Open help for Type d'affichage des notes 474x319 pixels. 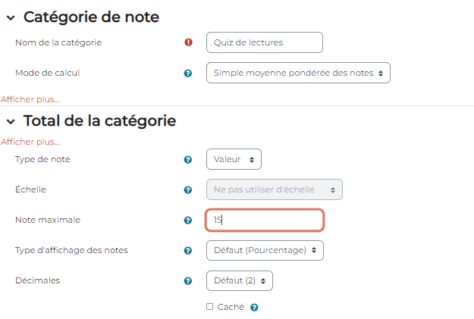pyautogui.click(x=188, y=251)
